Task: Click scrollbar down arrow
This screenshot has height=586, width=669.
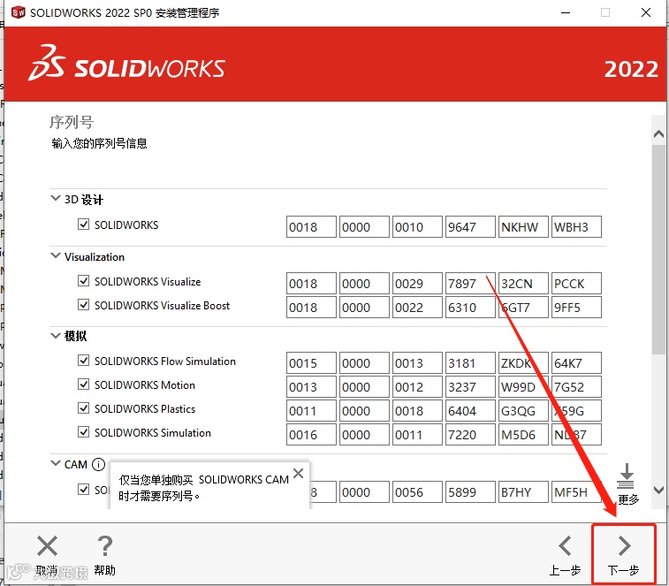Action: pos(658,490)
